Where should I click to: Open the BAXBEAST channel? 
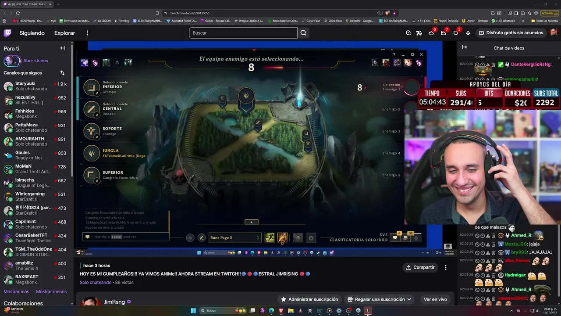point(35,280)
